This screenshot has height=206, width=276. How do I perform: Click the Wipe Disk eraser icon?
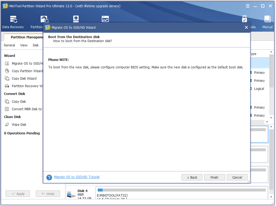click(x=7, y=124)
